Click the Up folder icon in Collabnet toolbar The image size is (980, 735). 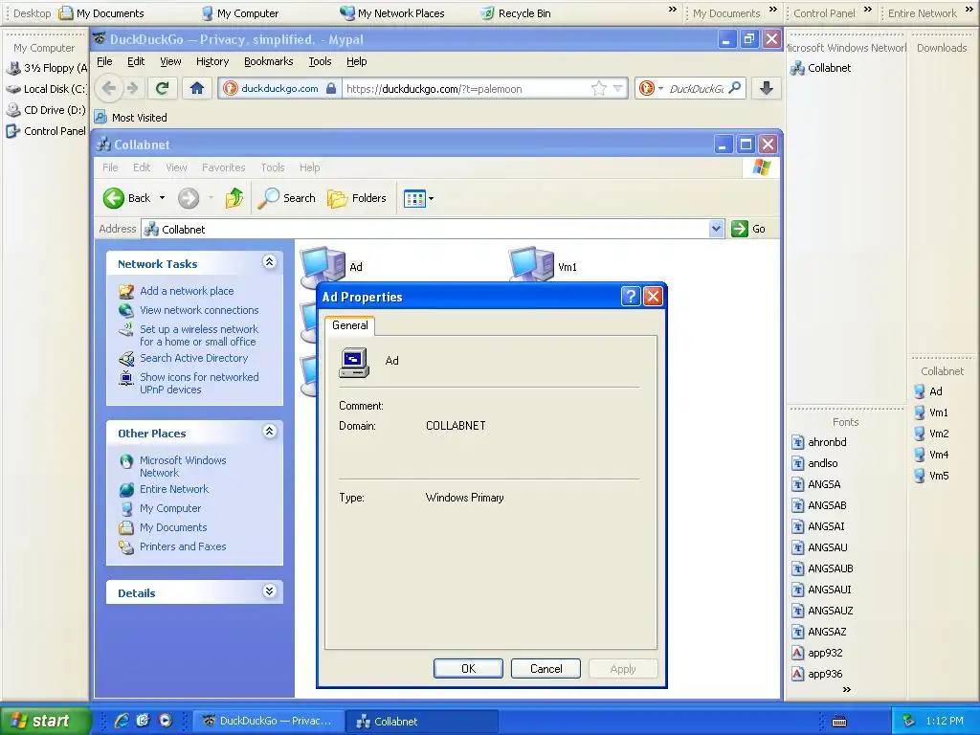[234, 198]
